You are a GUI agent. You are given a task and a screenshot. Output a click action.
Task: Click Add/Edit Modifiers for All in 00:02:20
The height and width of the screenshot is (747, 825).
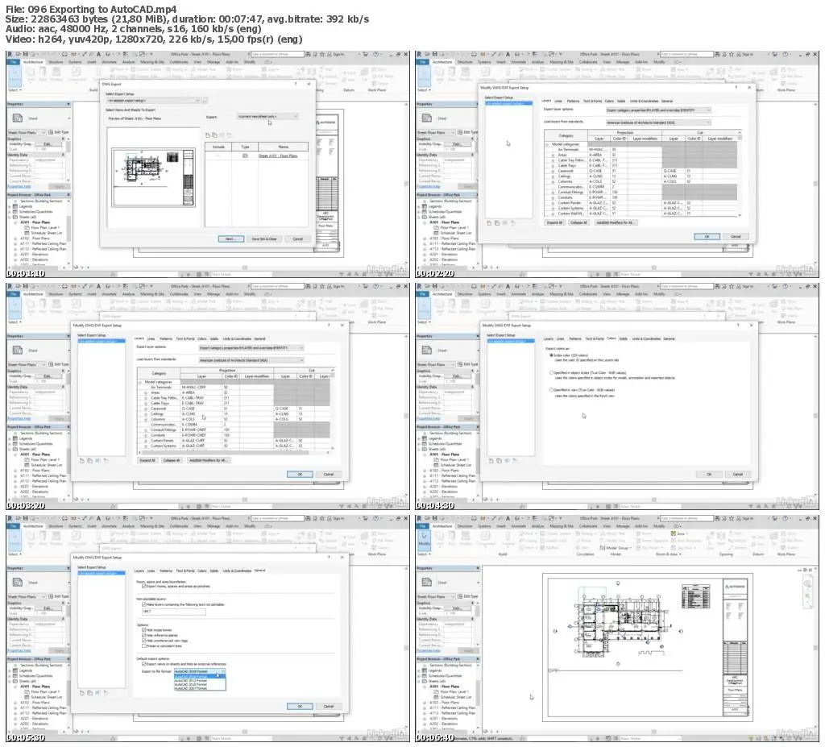click(616, 222)
